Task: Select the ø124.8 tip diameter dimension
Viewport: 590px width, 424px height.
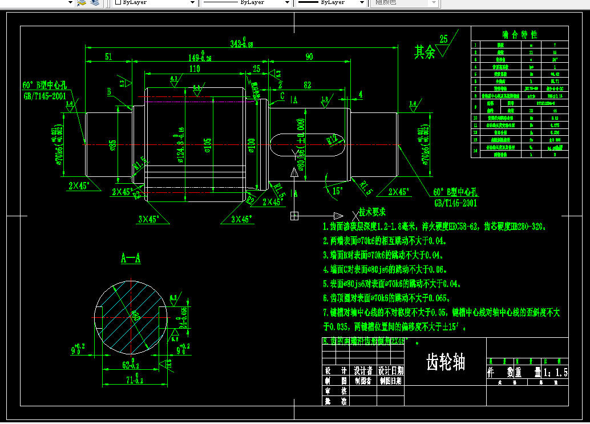Action: pos(180,145)
